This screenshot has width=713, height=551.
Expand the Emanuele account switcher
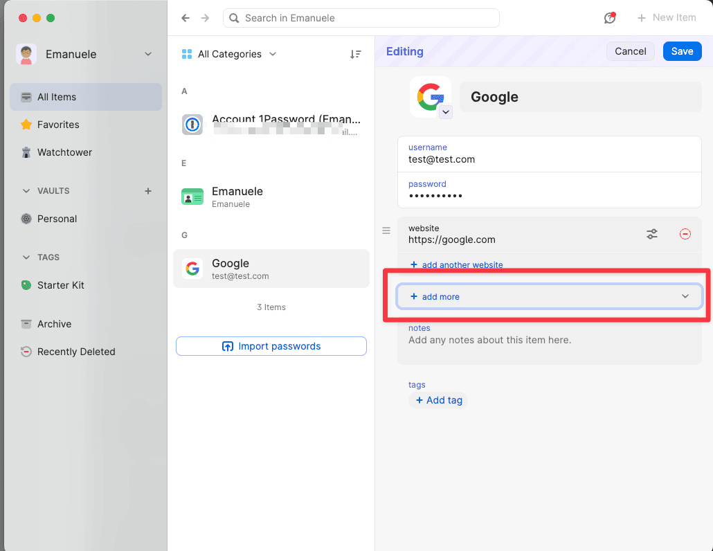click(x=147, y=54)
